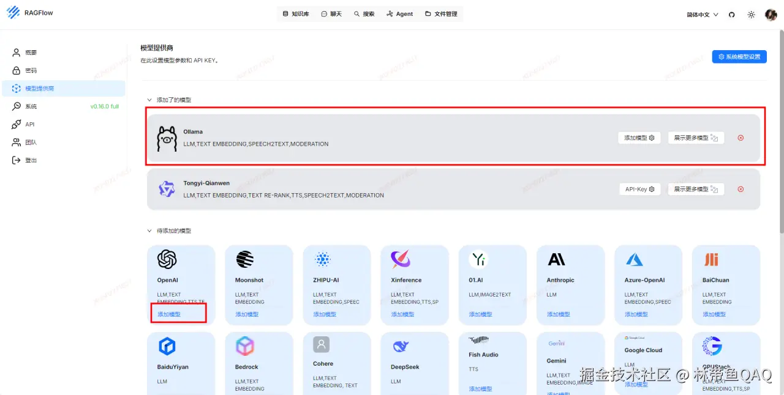Click the Azure-OpenAI logo icon
This screenshot has width=784, height=395.
634,259
